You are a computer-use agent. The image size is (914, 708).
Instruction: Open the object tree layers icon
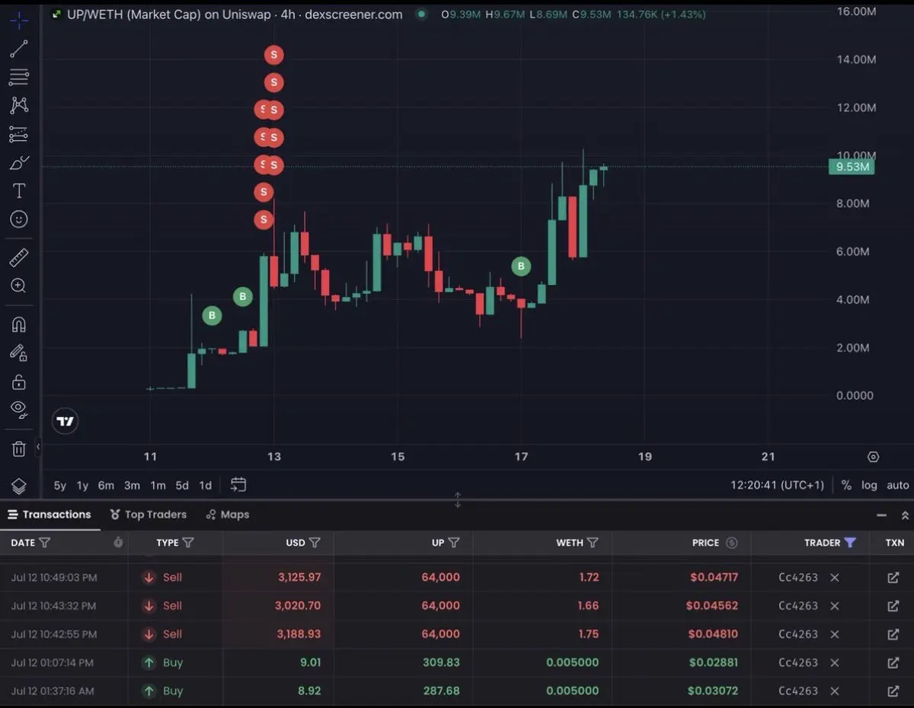pos(19,486)
